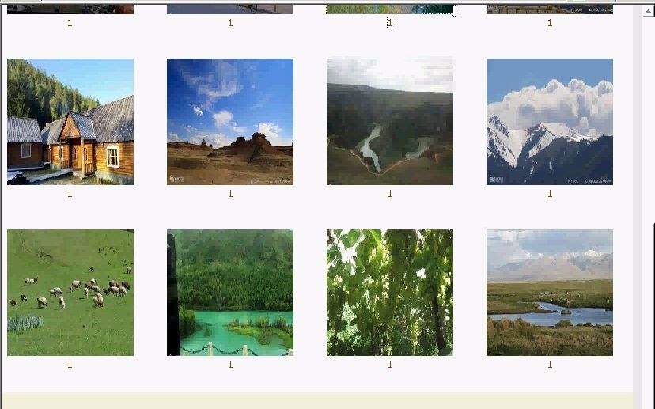Click the focused '1' link in top row
This screenshot has height=409, width=655.
391,23
